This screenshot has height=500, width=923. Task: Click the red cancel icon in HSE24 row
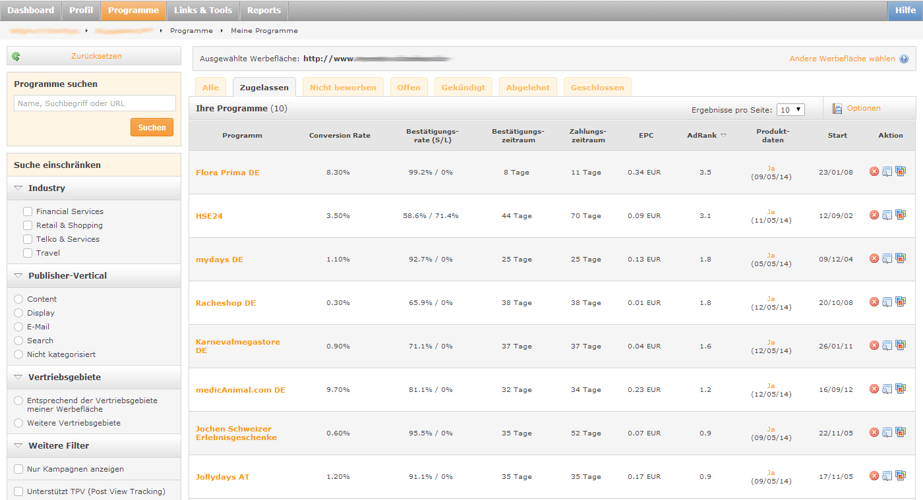pyautogui.click(x=874, y=215)
